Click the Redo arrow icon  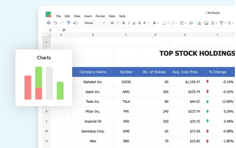coord(62,23)
